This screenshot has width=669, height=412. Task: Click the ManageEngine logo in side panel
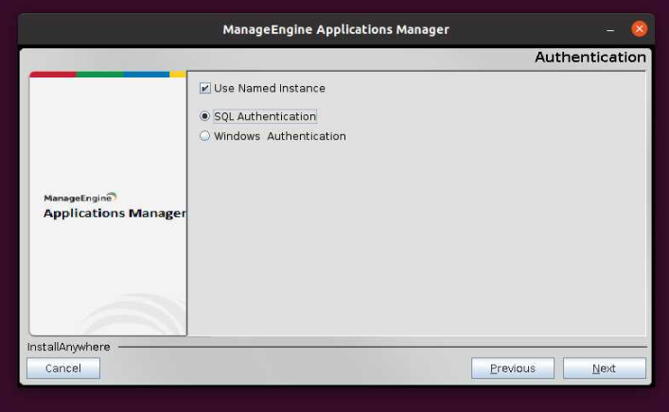79,198
